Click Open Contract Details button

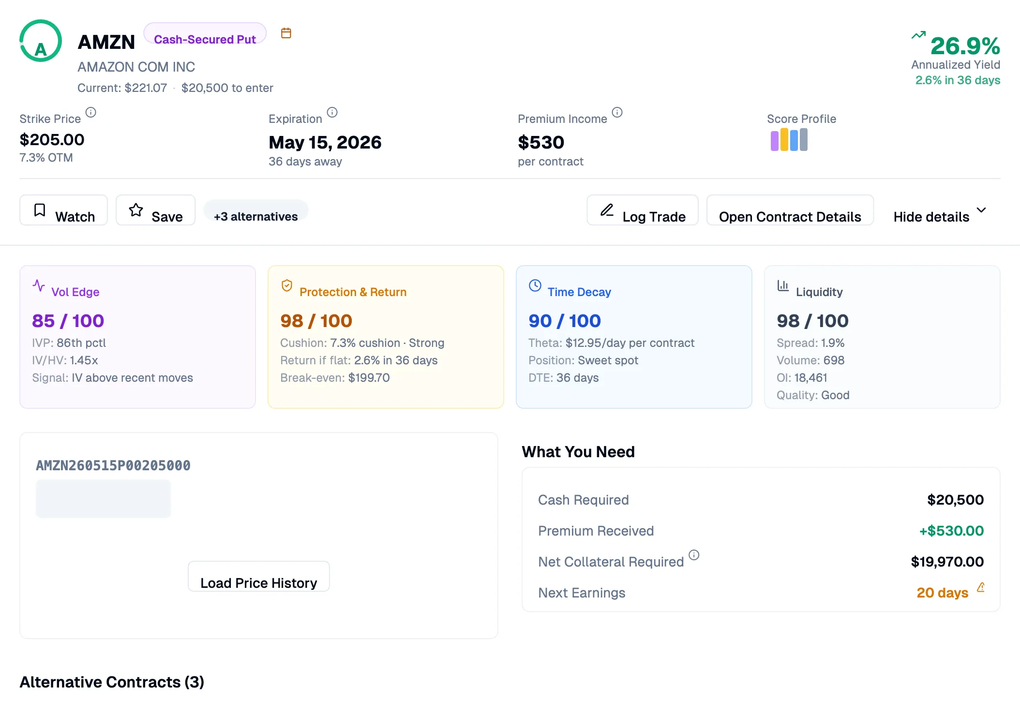[790, 210]
